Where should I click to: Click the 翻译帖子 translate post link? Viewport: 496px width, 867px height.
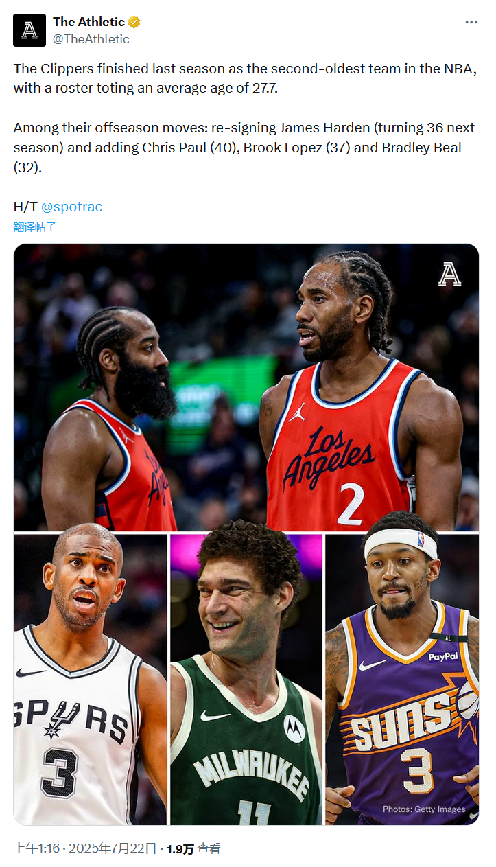click(35, 227)
